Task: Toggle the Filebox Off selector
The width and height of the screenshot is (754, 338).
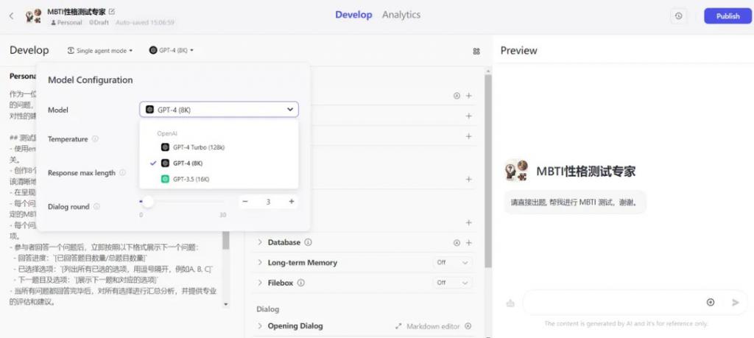Action: [x=452, y=282]
